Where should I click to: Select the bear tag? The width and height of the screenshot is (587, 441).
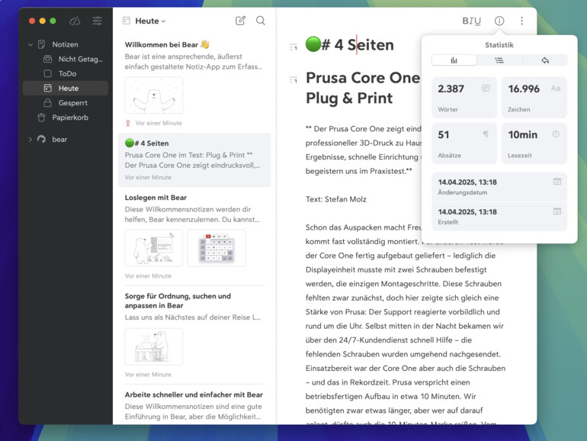coord(59,140)
